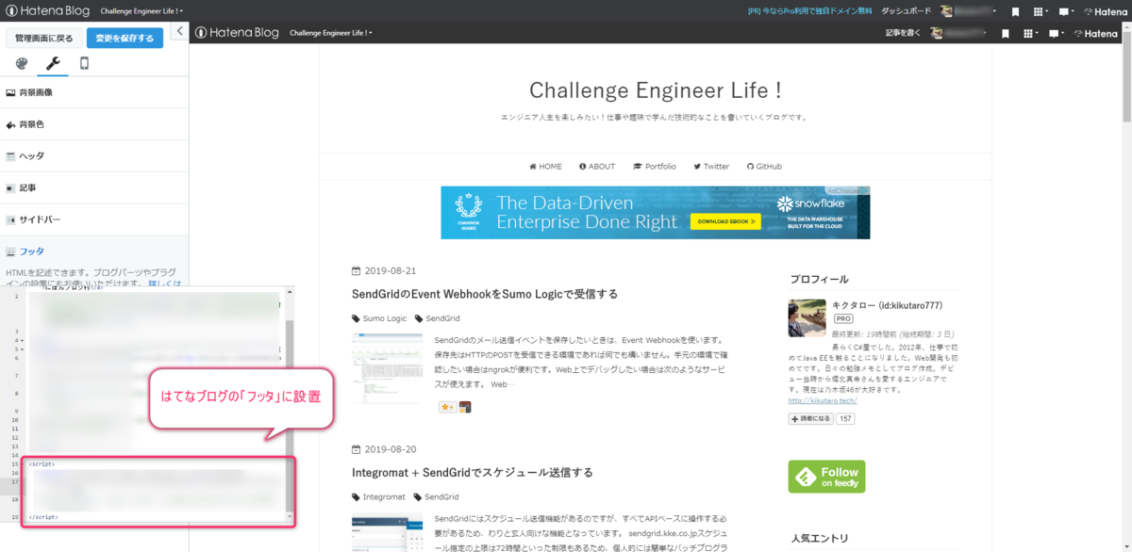Open notifications speech bubble in top bar
Screen dimensions: 1132x552
click(1066, 11)
